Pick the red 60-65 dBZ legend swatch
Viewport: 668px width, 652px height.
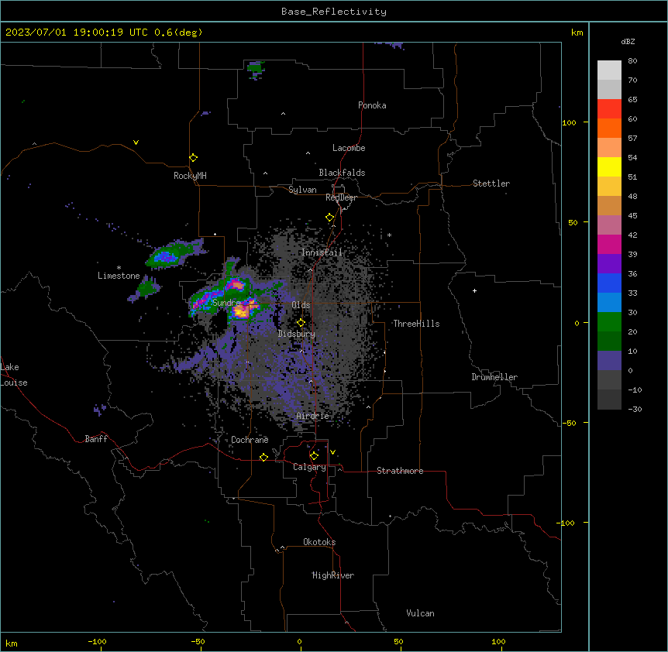pyautogui.click(x=609, y=109)
